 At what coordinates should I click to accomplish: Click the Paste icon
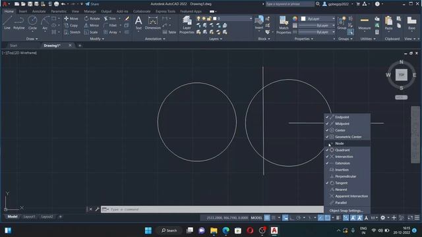point(388,22)
